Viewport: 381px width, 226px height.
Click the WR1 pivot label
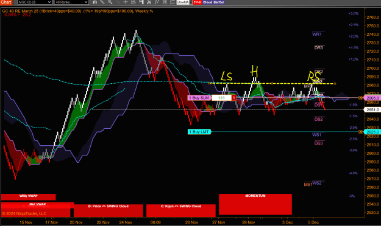[317, 35]
